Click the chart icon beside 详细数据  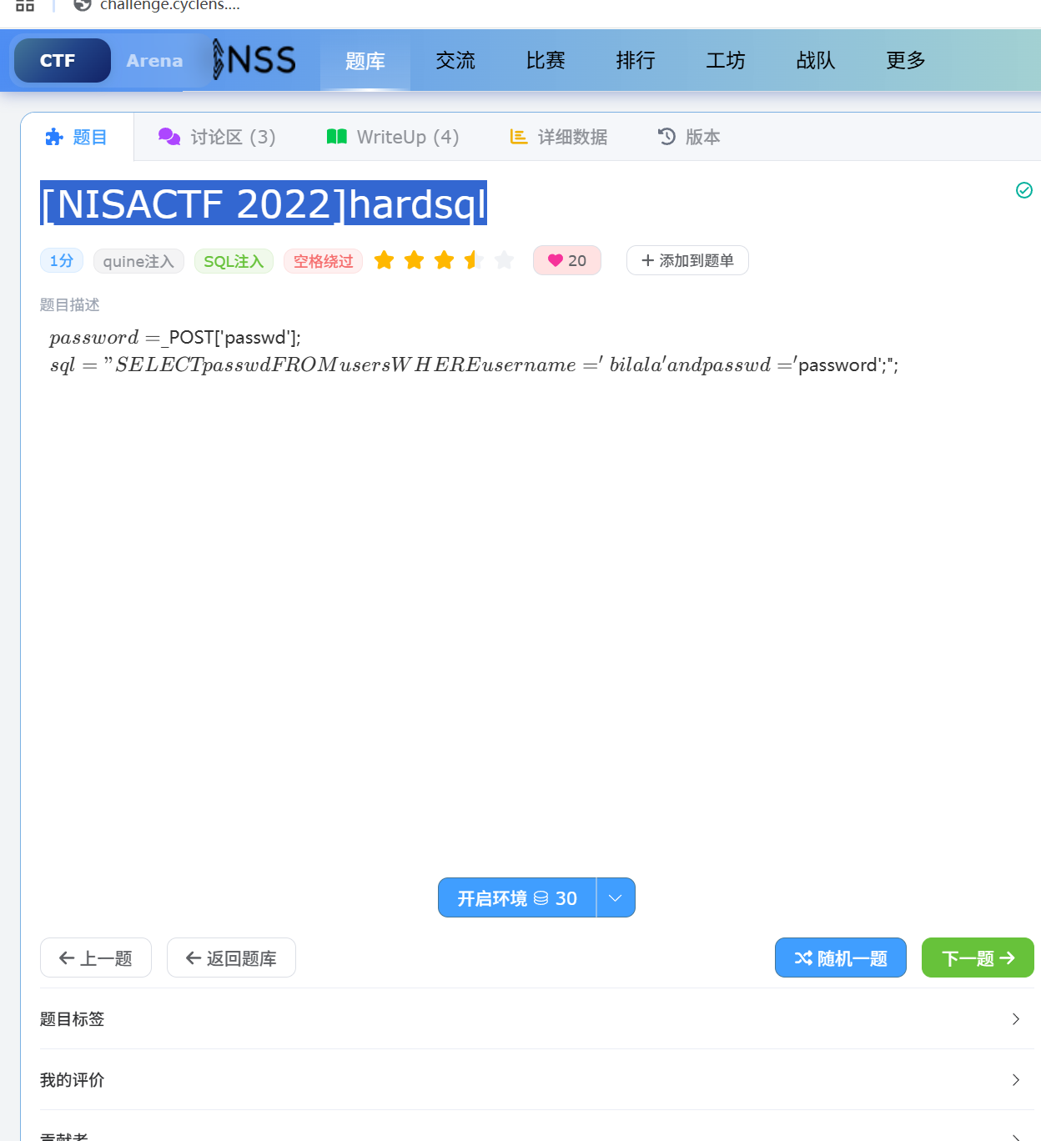519,137
